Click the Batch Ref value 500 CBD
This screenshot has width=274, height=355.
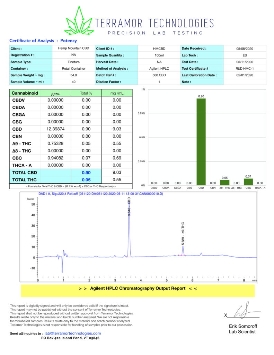pyautogui.click(x=159, y=75)
